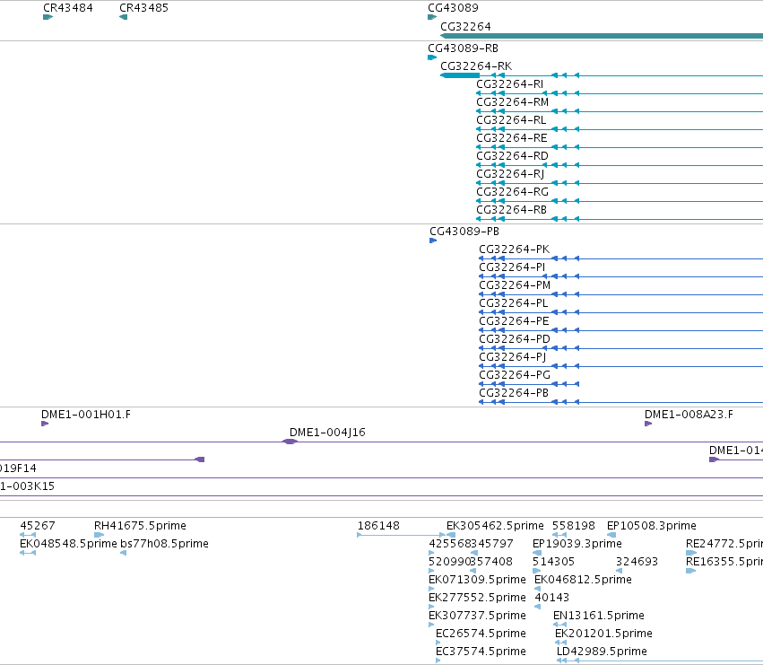Open the CG43089 gene label
763x665 pixels.
pos(453,8)
